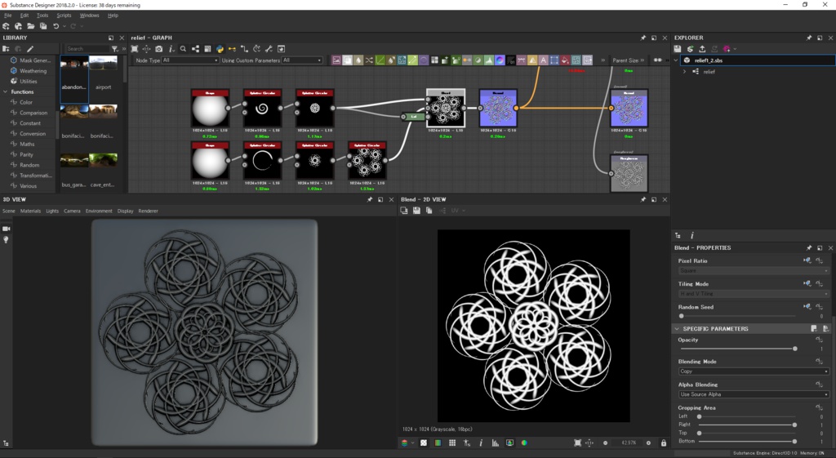The image size is (836, 458).
Task: Show the histogram in 2D view bottom bar
Action: pos(496,442)
